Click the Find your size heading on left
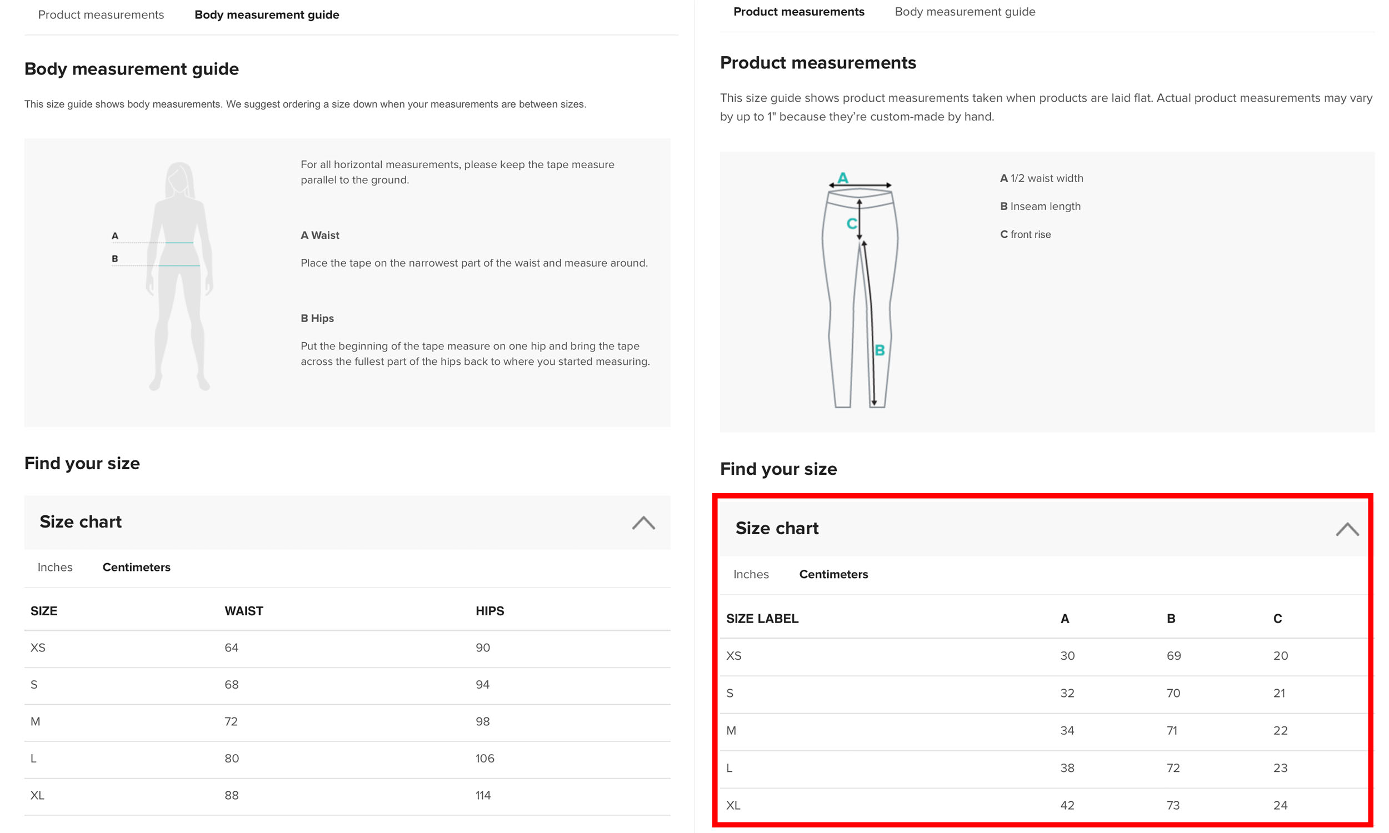This screenshot has width=1389, height=833. pos(82,463)
